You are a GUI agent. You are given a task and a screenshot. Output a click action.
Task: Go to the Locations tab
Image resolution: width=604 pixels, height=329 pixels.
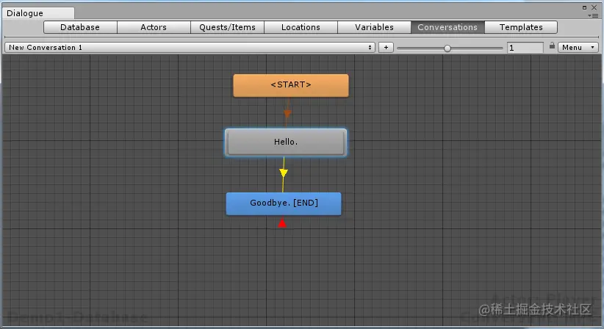[x=301, y=27]
